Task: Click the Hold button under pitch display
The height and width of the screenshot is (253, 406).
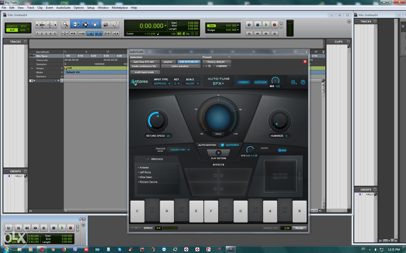Action: (x=218, y=134)
